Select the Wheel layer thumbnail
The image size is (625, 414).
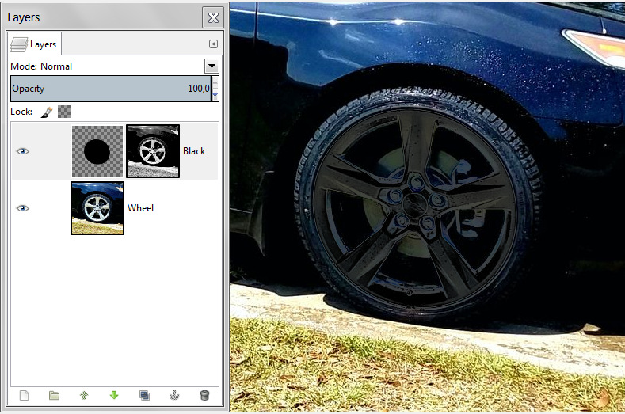click(x=97, y=208)
